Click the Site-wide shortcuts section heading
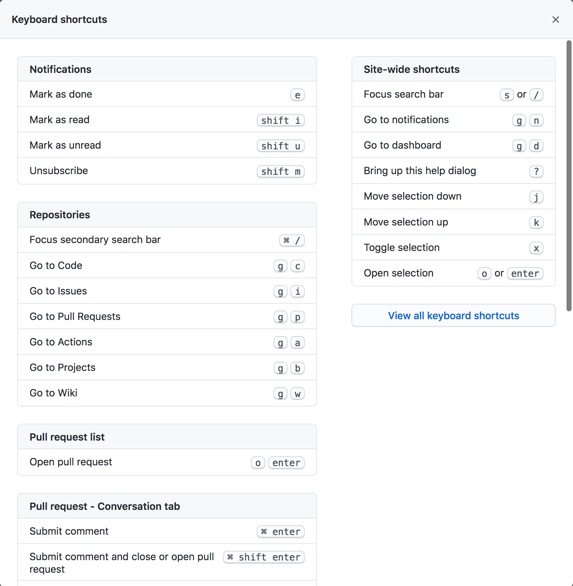The image size is (573, 586). point(411,69)
